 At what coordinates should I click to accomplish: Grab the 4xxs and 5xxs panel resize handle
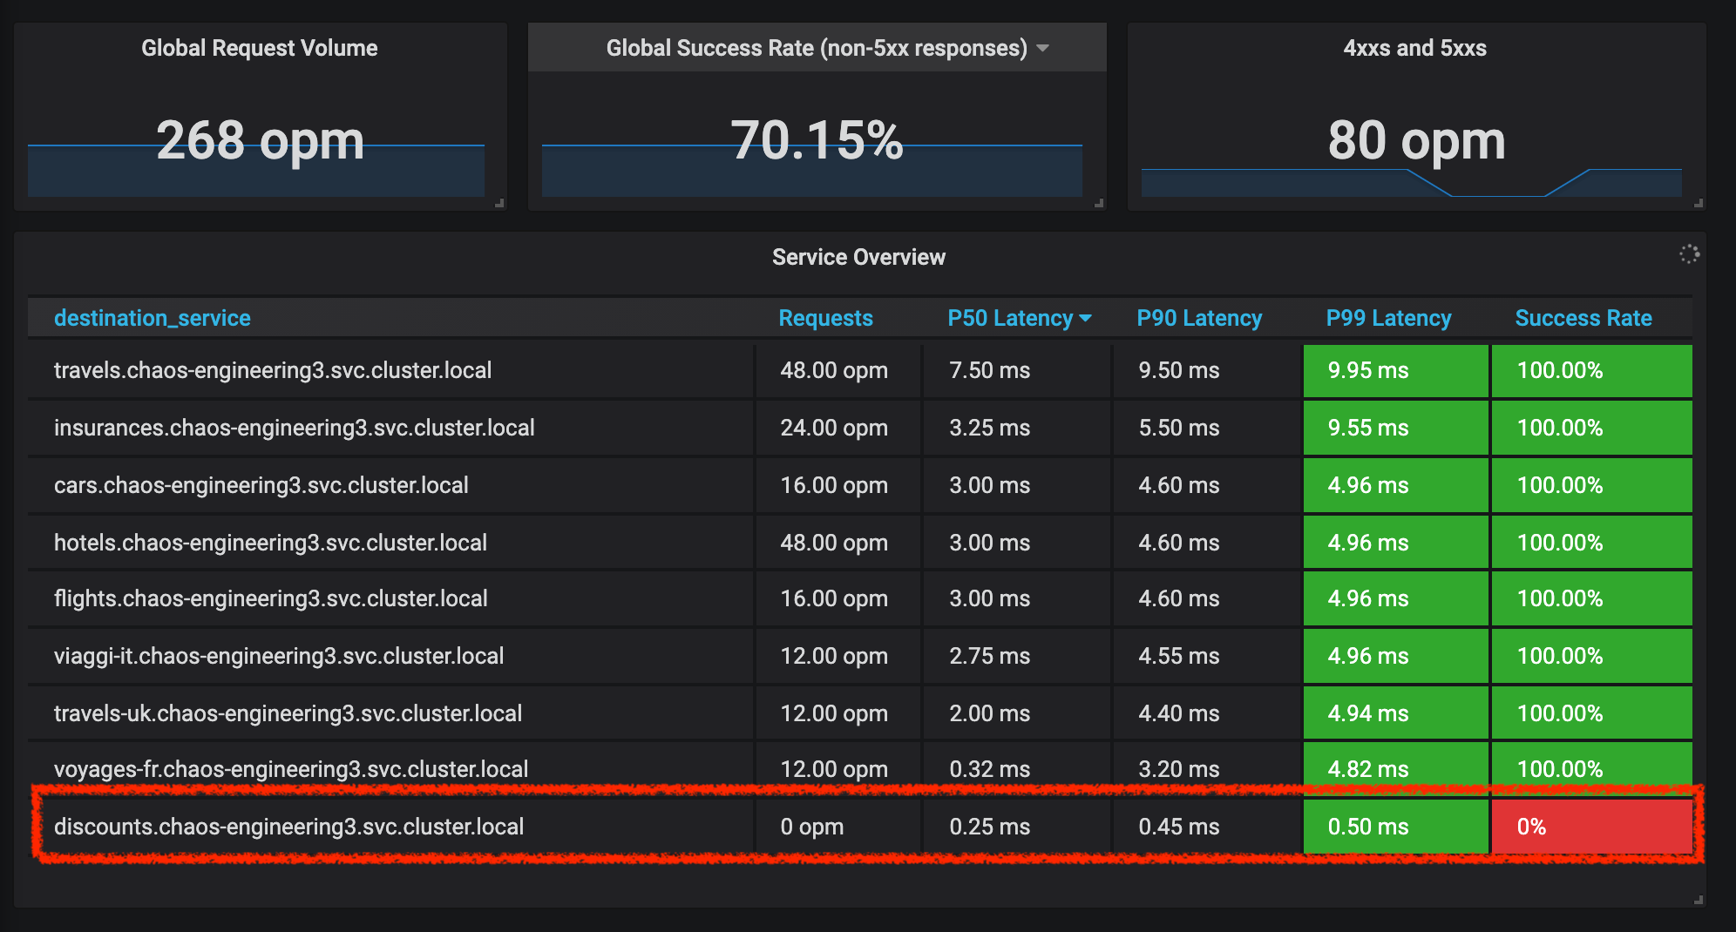point(1699,203)
